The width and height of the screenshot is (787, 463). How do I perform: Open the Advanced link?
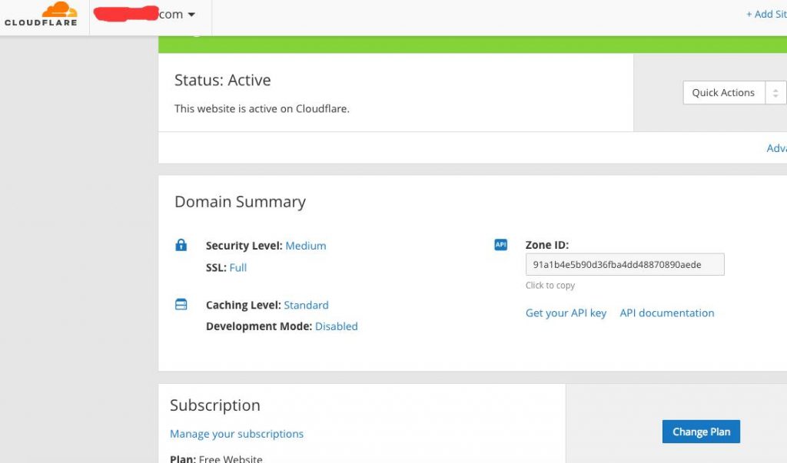(x=776, y=148)
